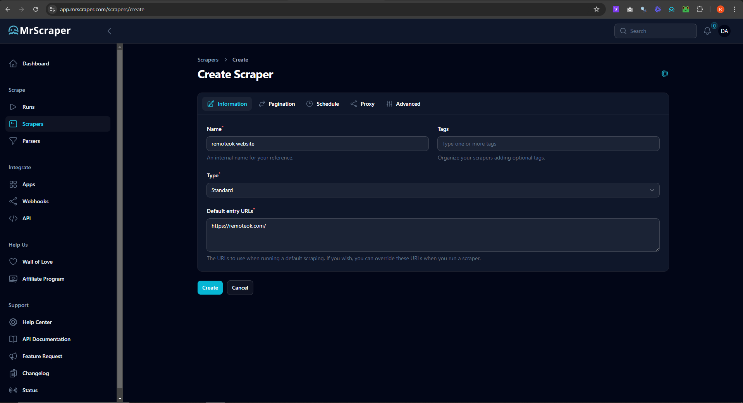
Task: Open the Type dropdown showing Standard
Action: [433, 190]
